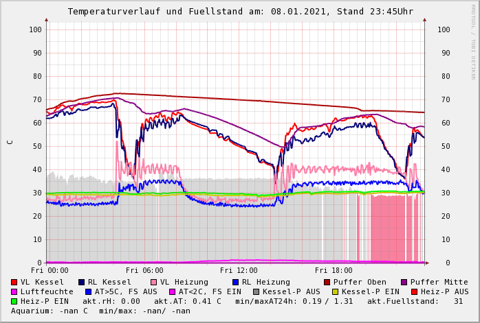This screenshot has width=480, height=323.
Task: Select the green Heiz-P EIN legend swatch
Action: (x=14, y=301)
